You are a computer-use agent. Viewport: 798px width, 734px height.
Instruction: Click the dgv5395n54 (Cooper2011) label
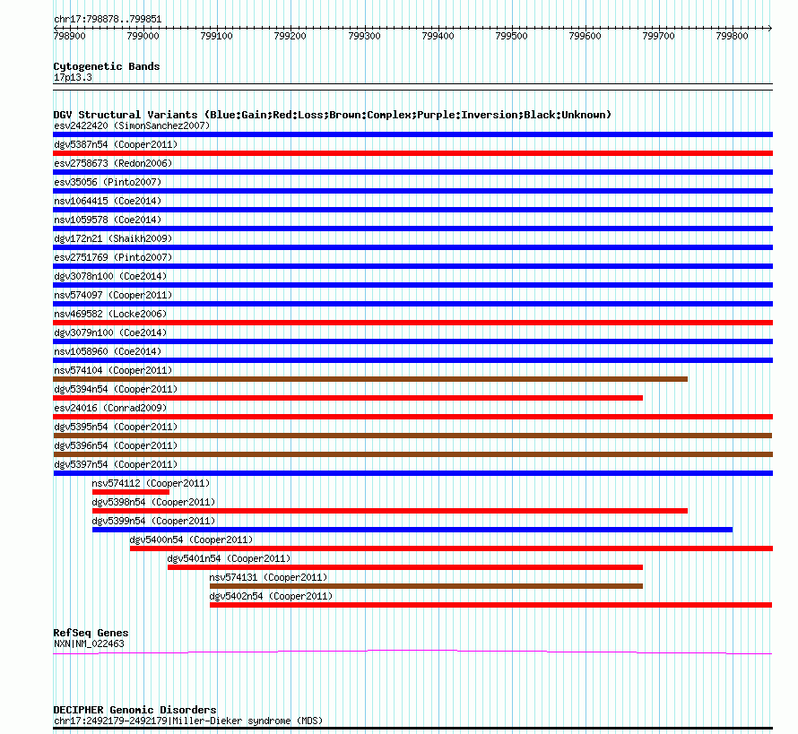(x=116, y=427)
